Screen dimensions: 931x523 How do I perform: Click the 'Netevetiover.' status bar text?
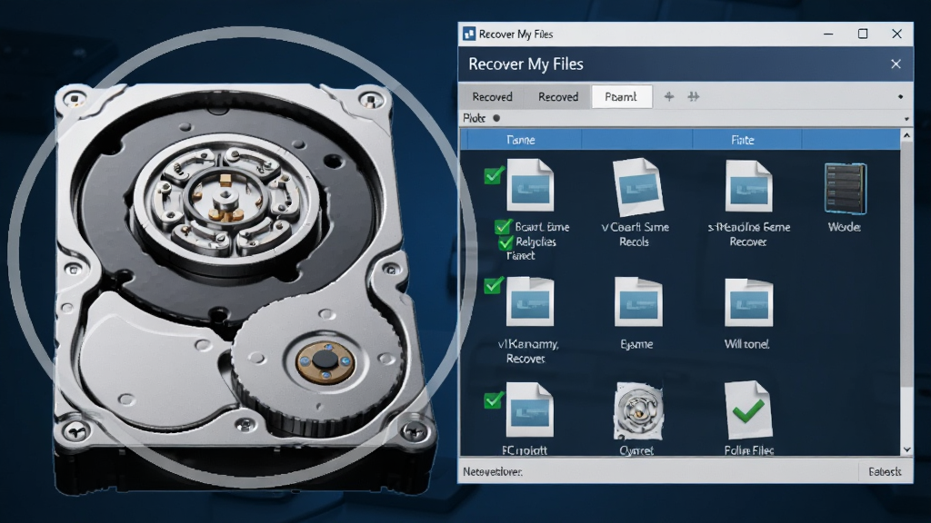tap(493, 472)
